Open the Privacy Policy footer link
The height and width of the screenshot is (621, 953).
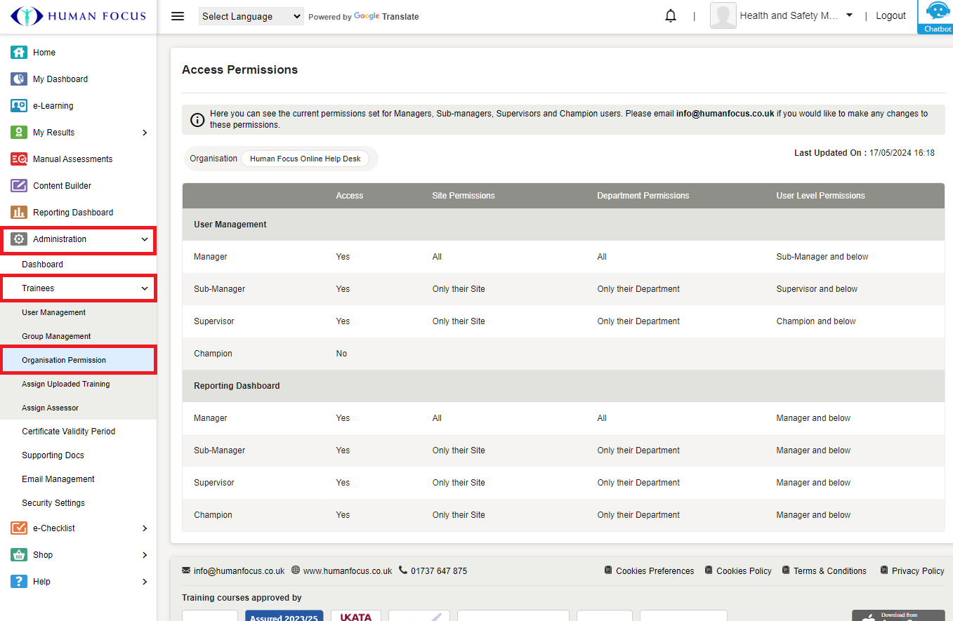tap(917, 570)
